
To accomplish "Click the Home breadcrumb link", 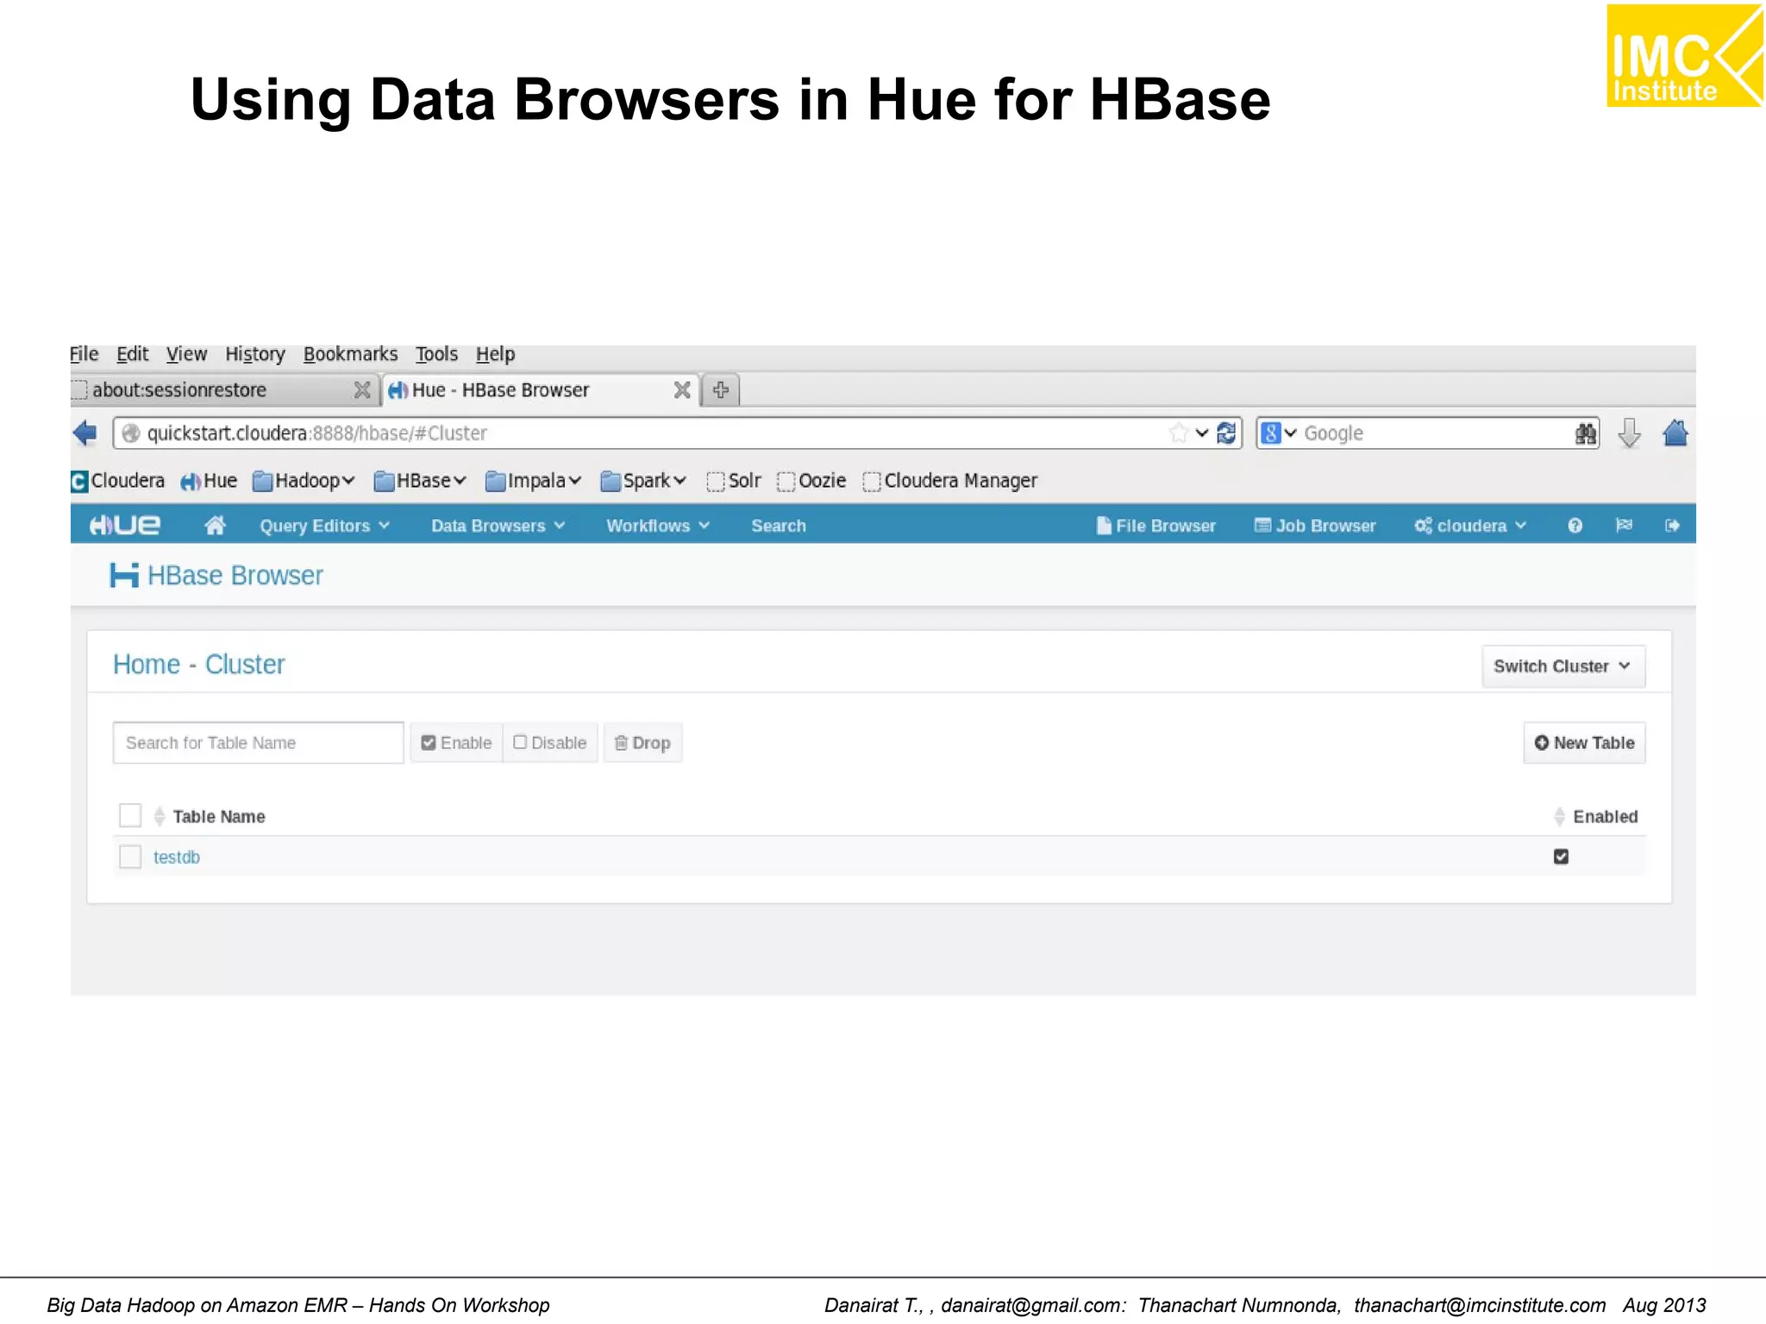I will (147, 665).
